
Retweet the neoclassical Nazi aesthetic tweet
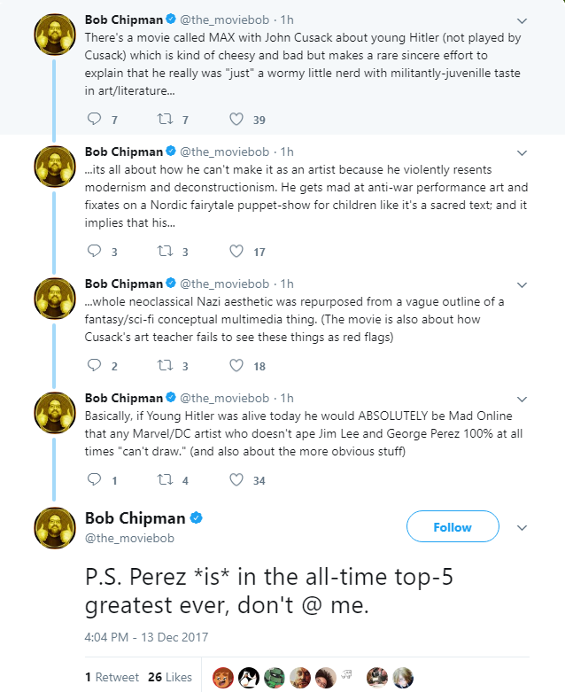coord(166,366)
